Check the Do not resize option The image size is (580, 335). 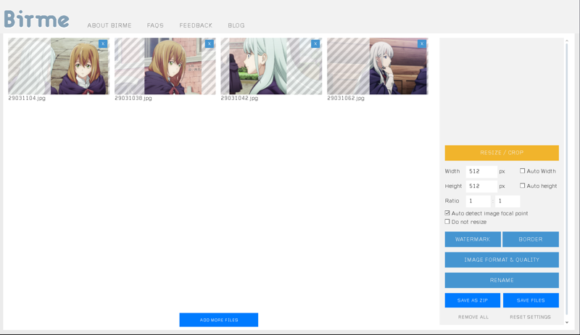447,221
